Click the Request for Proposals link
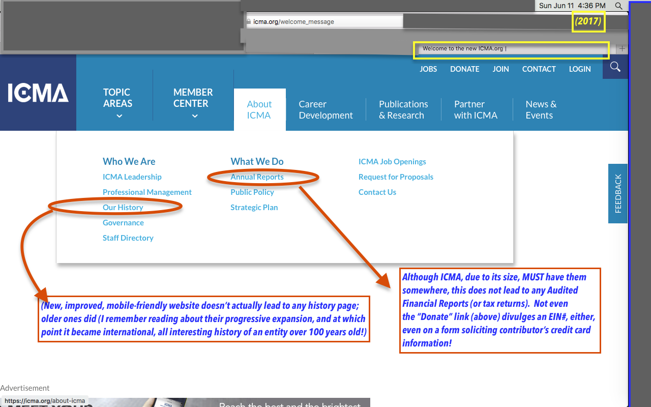 point(396,177)
